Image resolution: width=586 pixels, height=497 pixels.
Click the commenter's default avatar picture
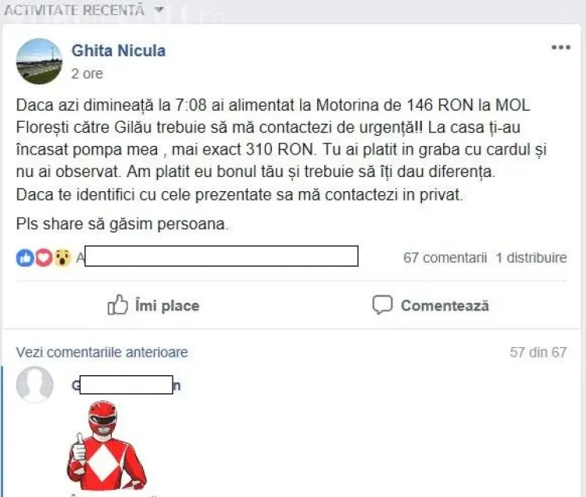(x=34, y=385)
